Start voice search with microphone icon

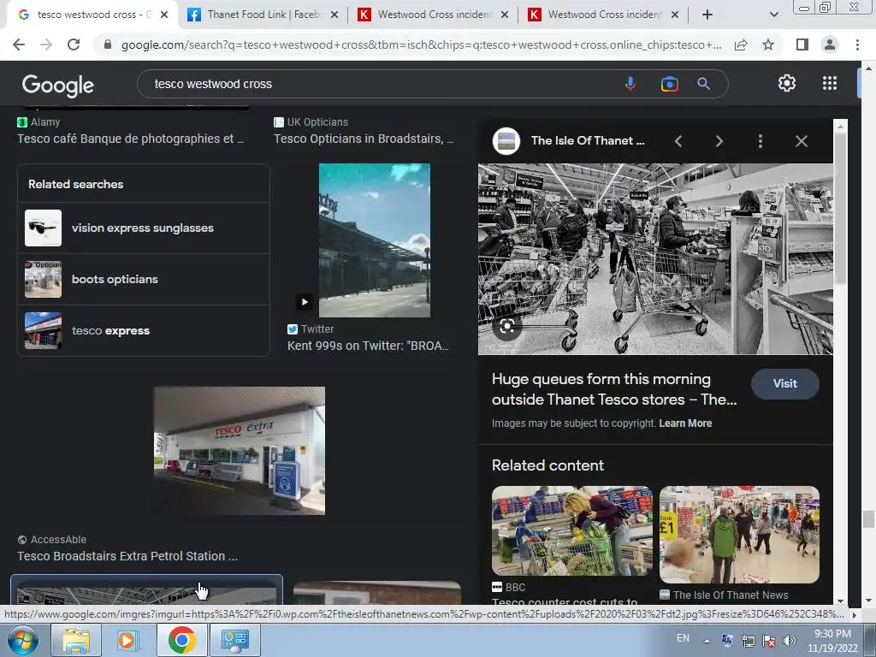(630, 84)
